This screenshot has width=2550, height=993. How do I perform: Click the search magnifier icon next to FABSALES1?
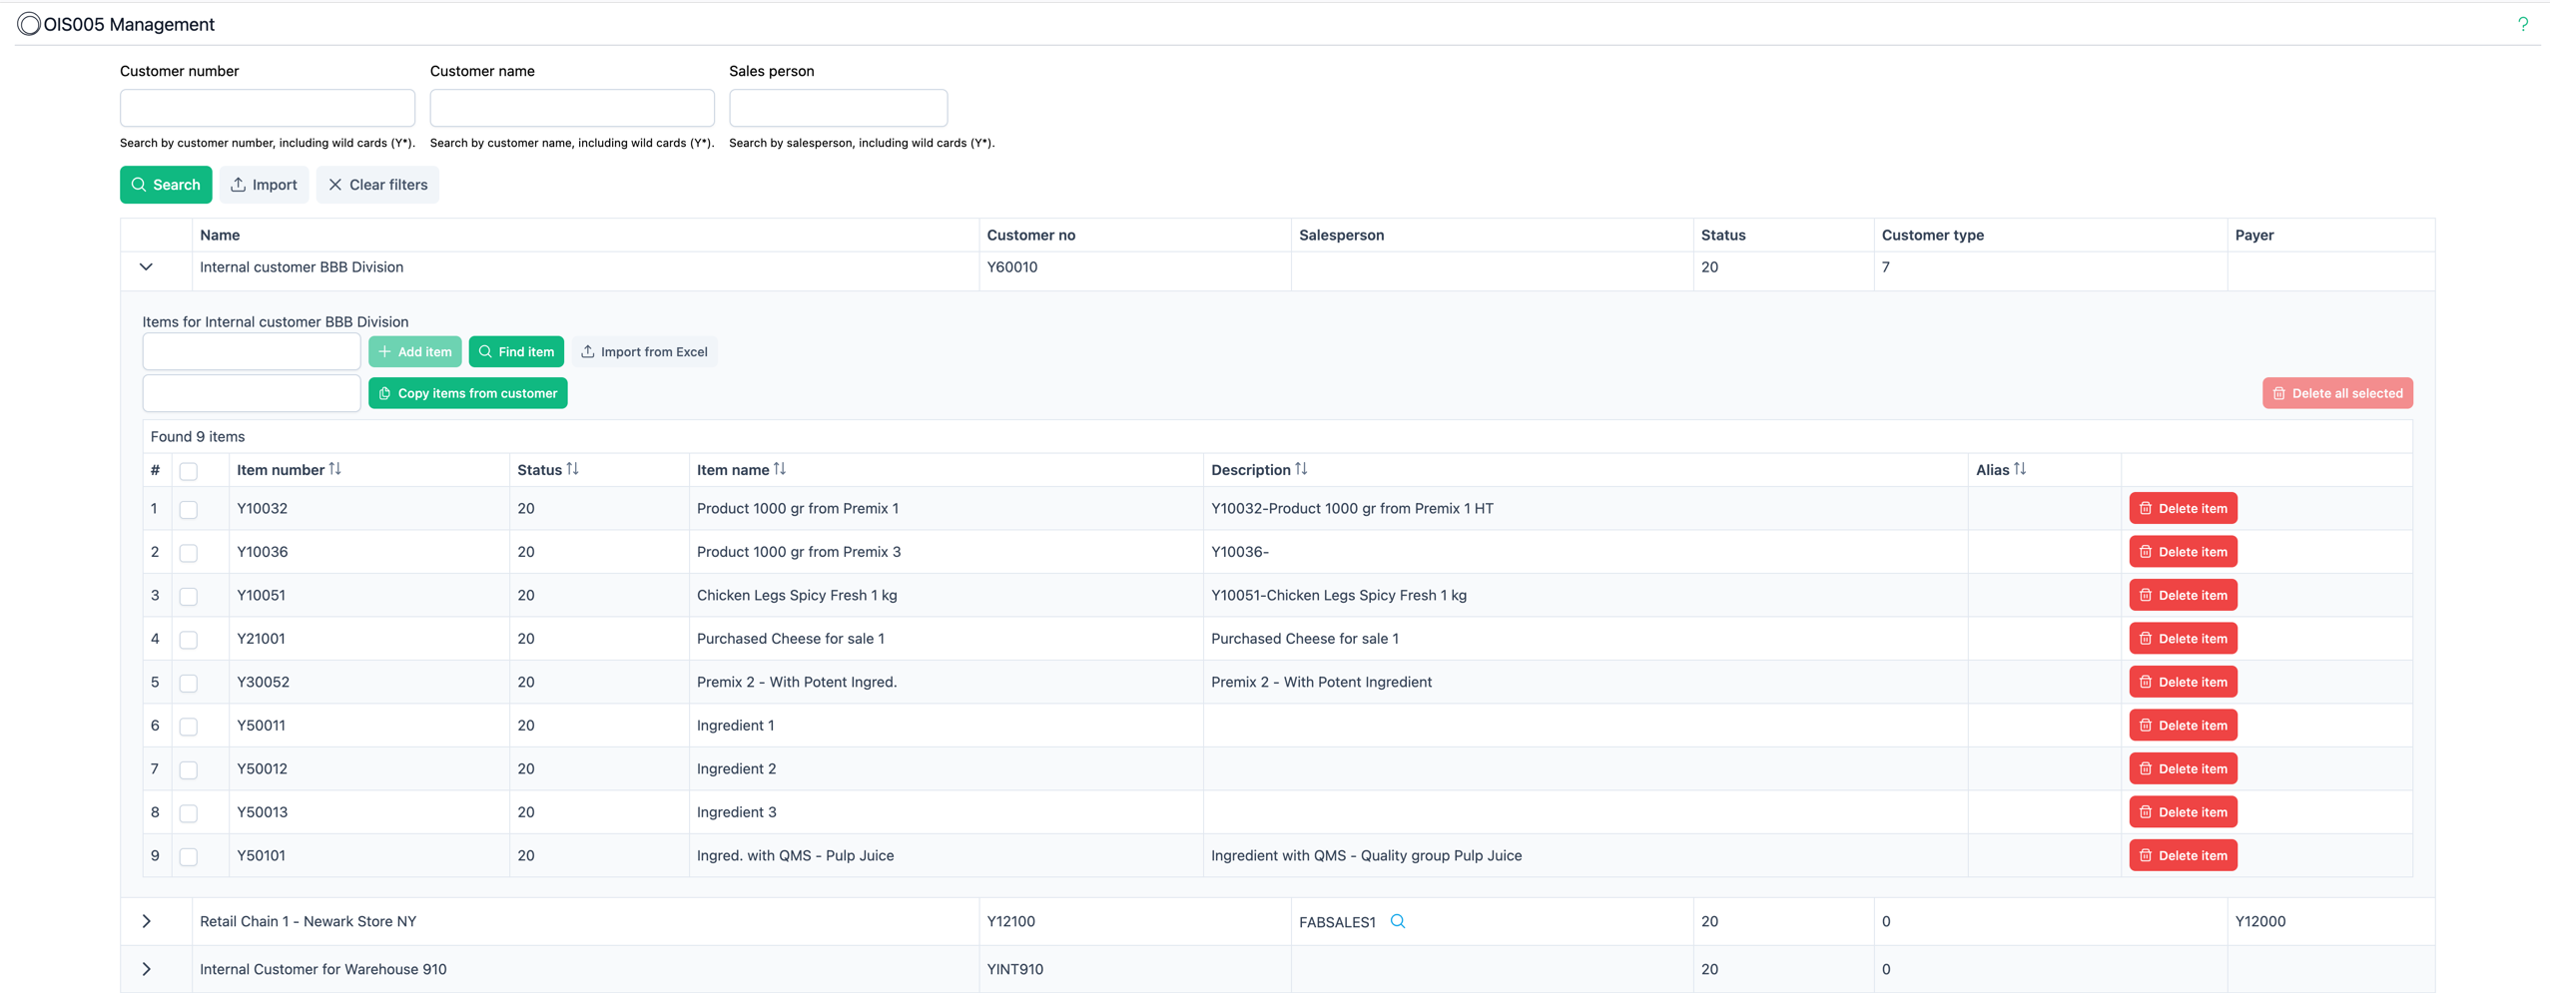click(x=1397, y=920)
